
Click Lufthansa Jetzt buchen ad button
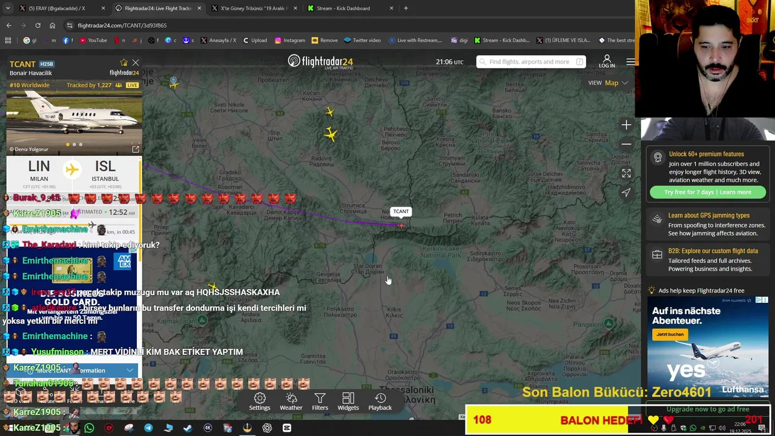670,334
